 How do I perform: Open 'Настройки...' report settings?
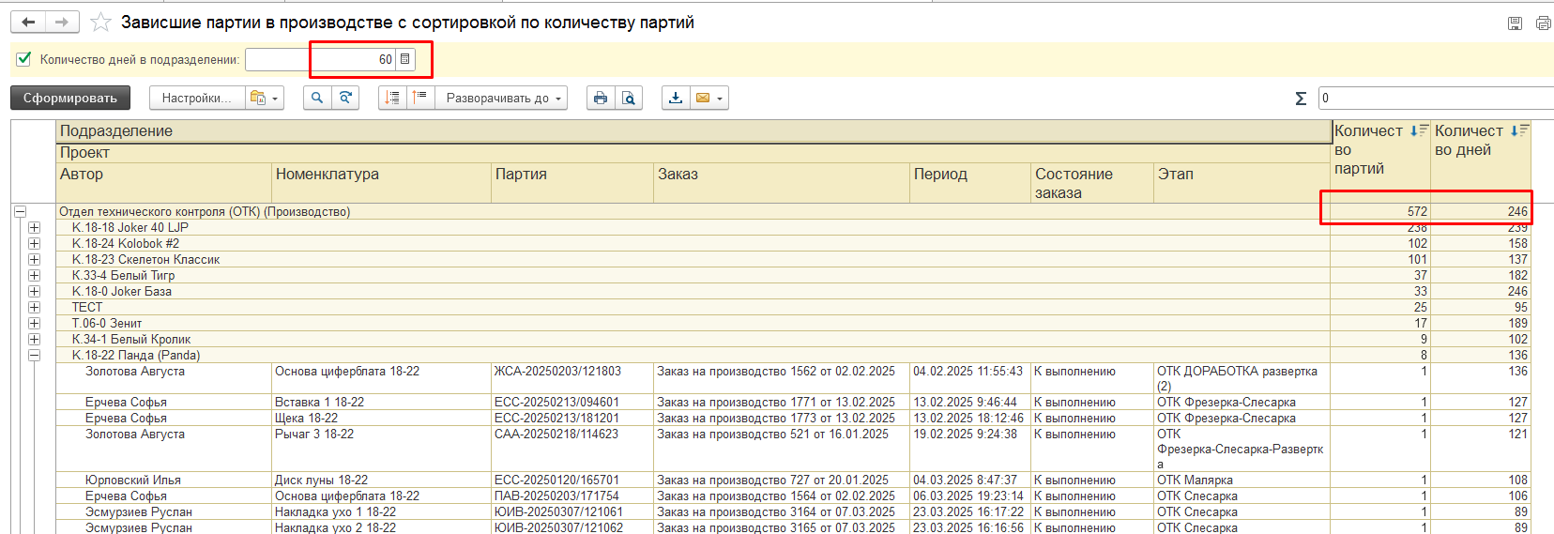click(196, 98)
